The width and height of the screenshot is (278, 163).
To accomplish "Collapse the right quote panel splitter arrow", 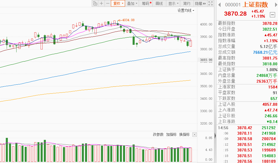I will (215, 136).
